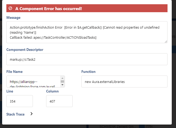This screenshot has width=176, height=128.
Task: Click the Component Descriptor label
Action: 25,50
